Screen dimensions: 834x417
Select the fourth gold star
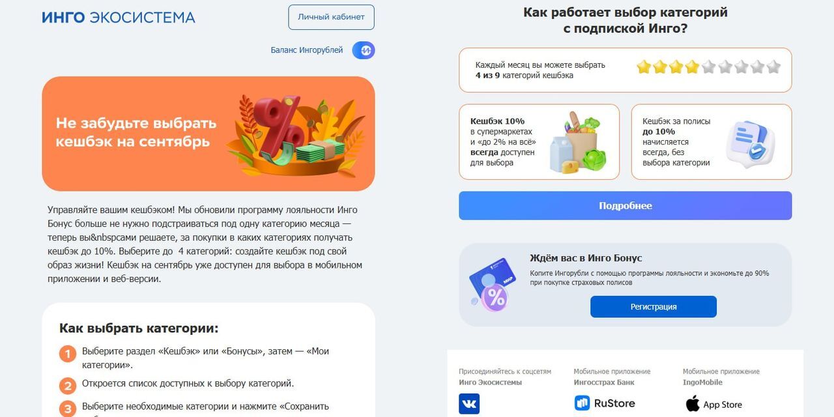692,66
